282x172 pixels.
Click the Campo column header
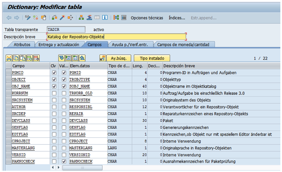(x=31, y=66)
